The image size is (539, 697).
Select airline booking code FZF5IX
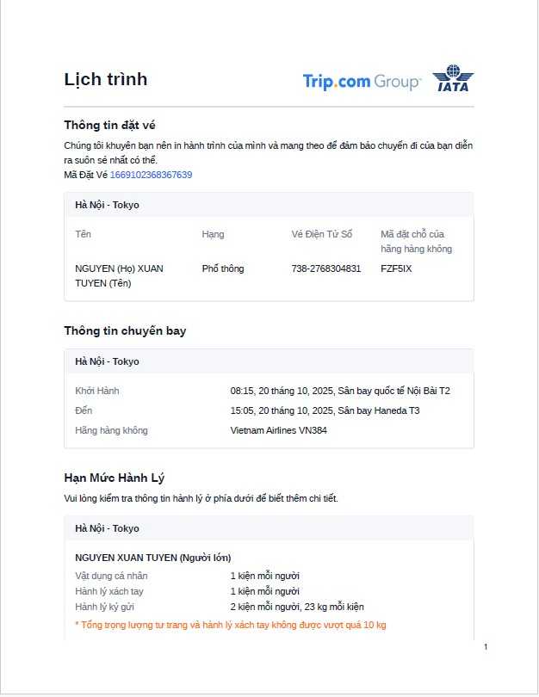click(396, 268)
